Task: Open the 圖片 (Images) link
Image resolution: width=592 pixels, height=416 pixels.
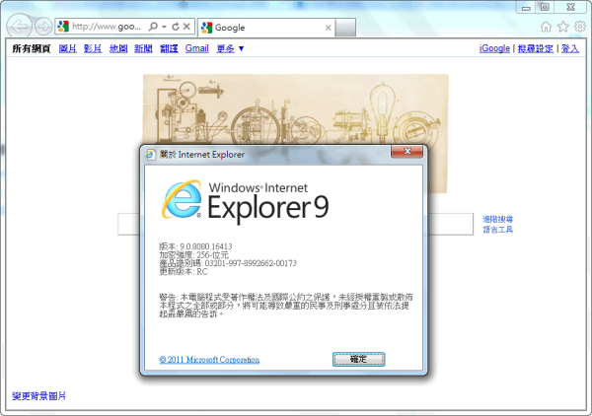Action: [68, 48]
